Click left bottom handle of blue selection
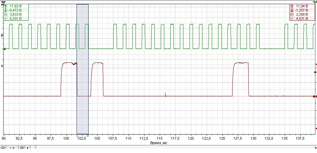Image resolution: width=317 pixels, height=153 pixels. (x=77, y=135)
